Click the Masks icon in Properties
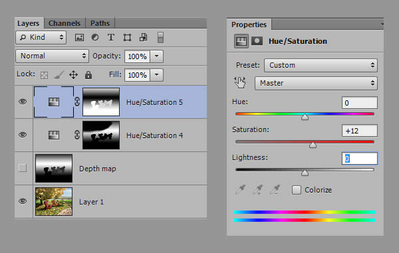399x253 pixels. [x=257, y=41]
